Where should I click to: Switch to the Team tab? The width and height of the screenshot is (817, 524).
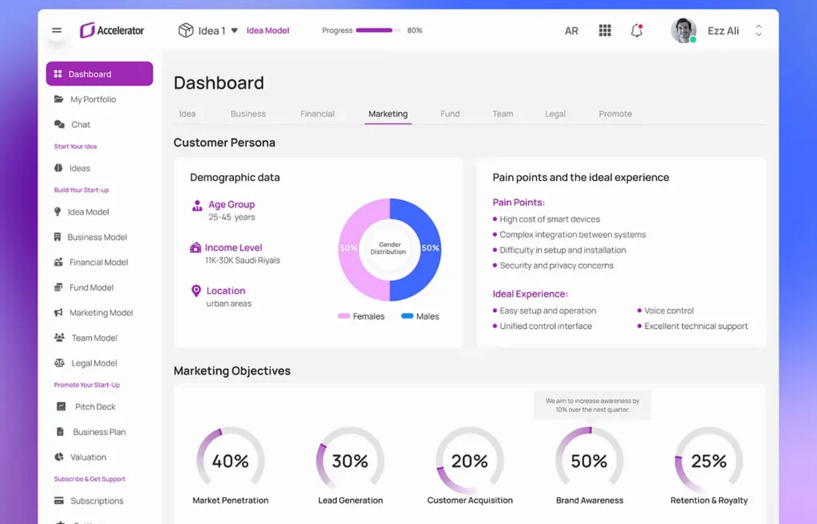tap(503, 114)
